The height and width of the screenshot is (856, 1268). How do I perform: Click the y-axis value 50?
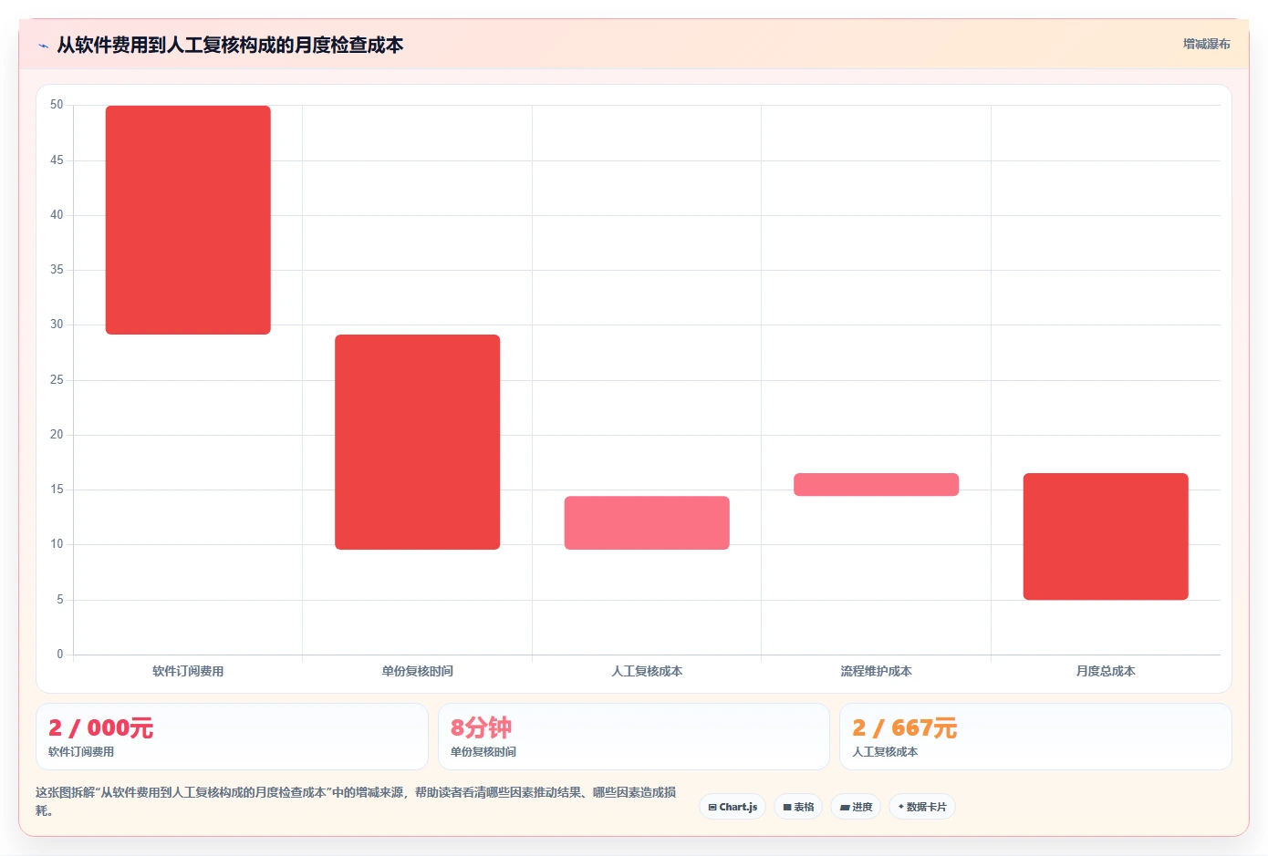[57, 105]
